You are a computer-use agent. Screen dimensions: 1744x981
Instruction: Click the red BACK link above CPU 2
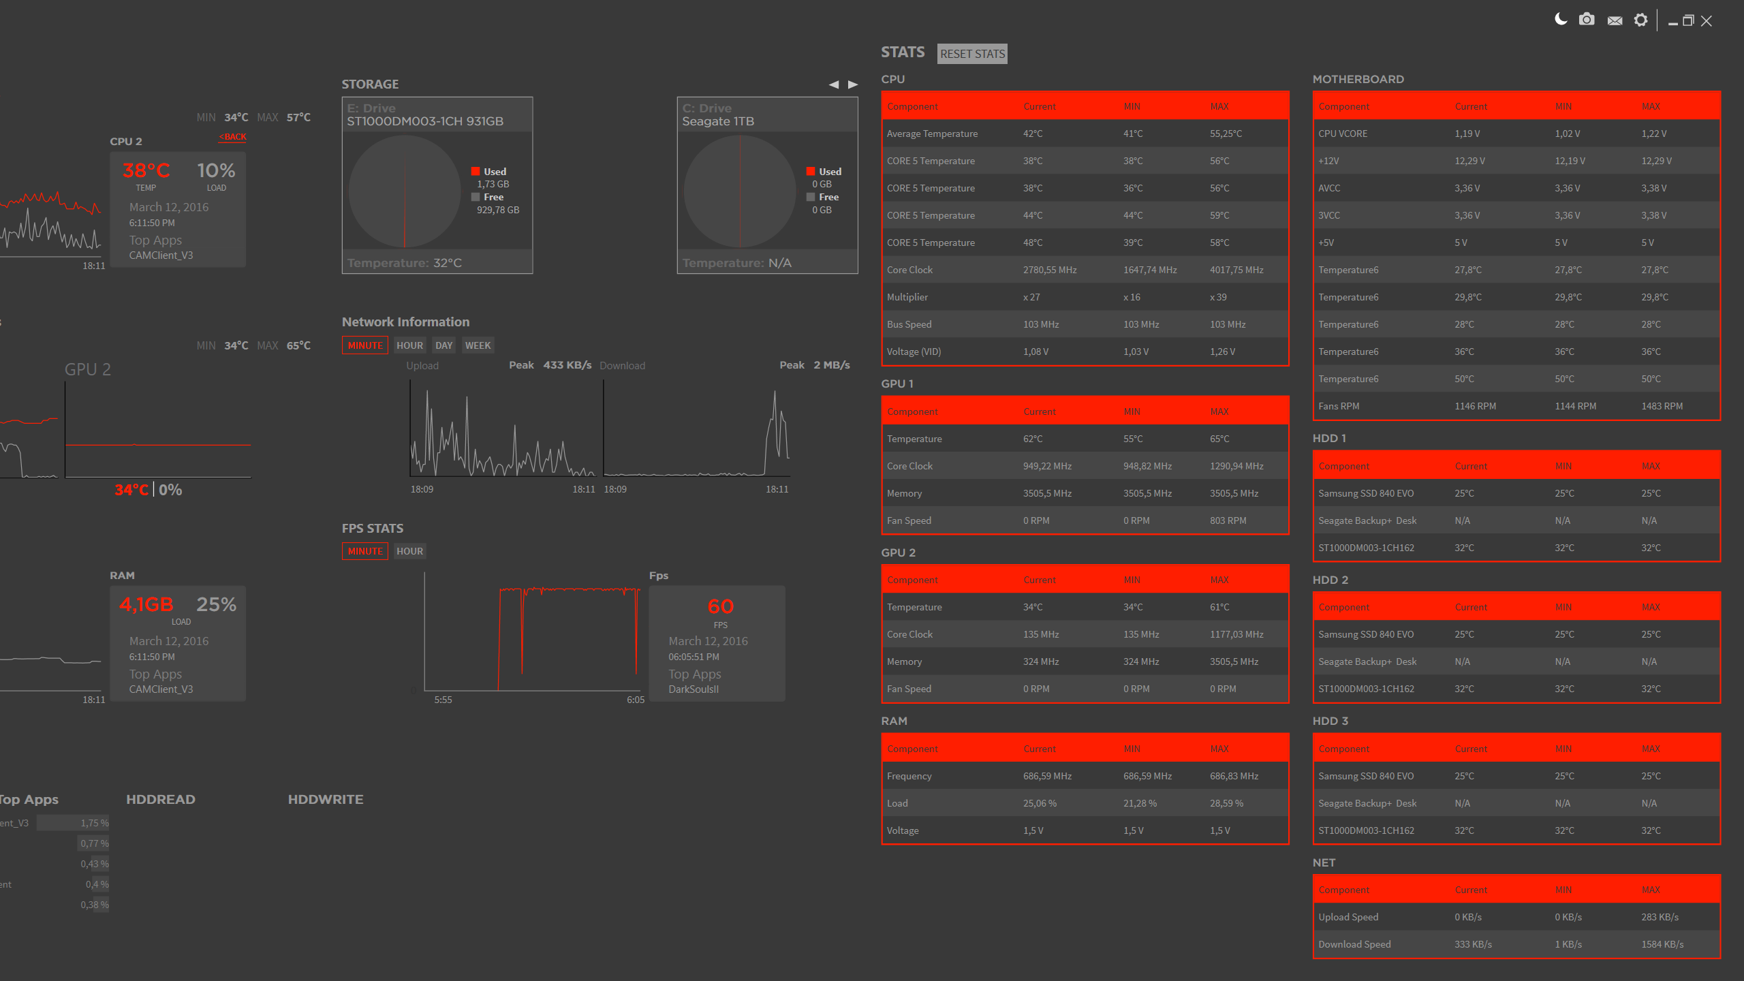[x=233, y=137]
